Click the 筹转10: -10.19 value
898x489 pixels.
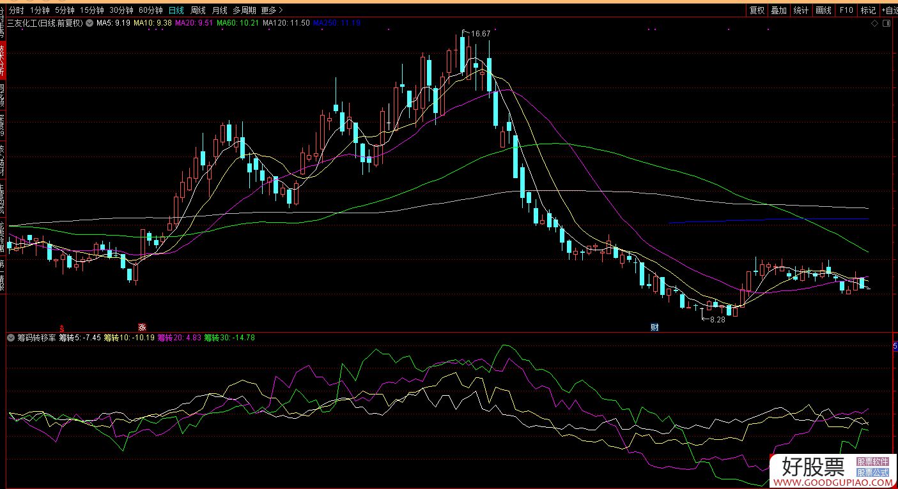pos(129,337)
